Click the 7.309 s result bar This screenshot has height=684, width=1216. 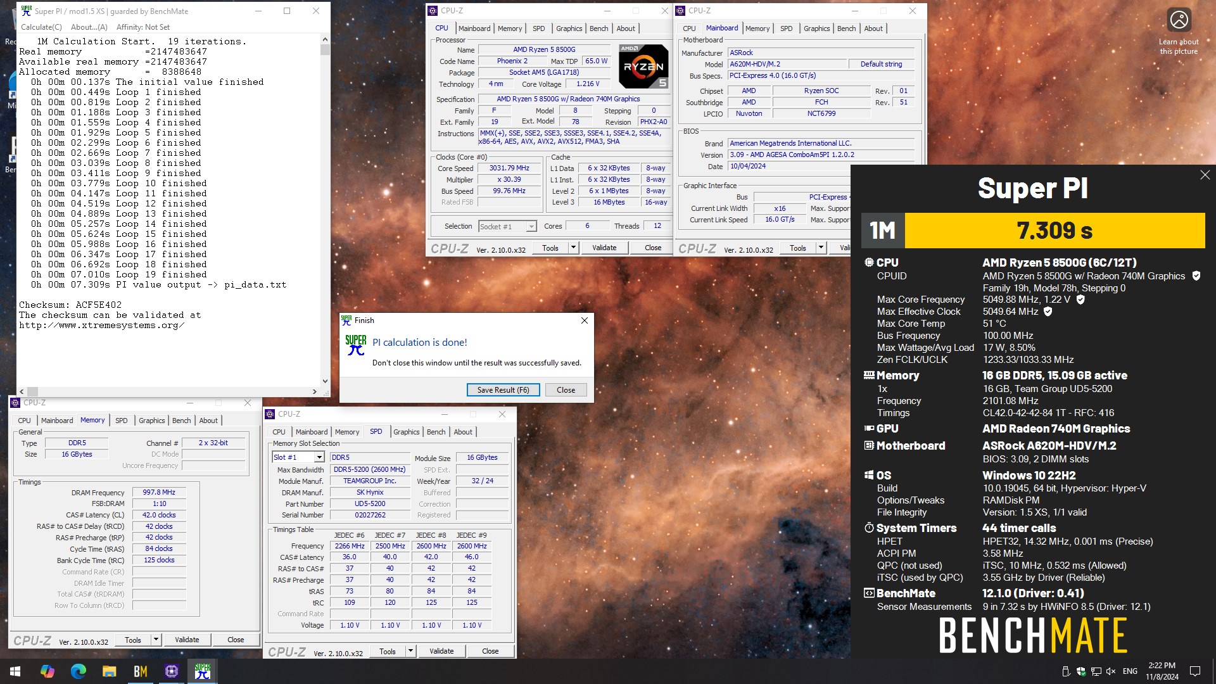click(x=1054, y=231)
